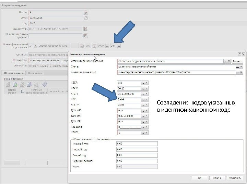Open year dropdown in Идентификационный код закупки
This screenshot has width=247, height=185.
[x=35, y=46]
